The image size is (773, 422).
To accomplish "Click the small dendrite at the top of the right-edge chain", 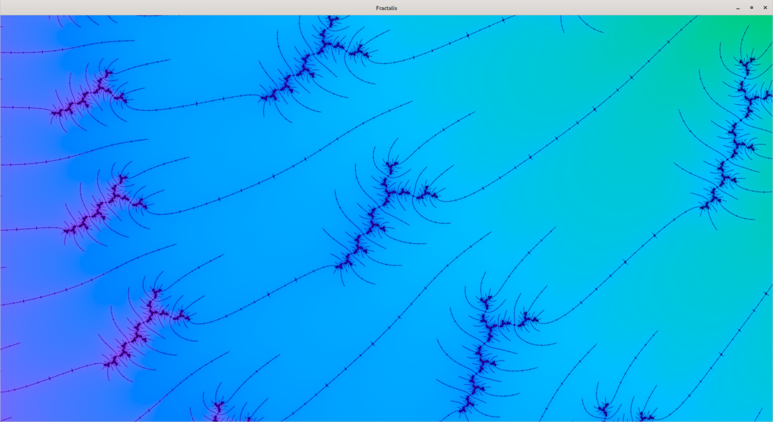I will click(747, 63).
